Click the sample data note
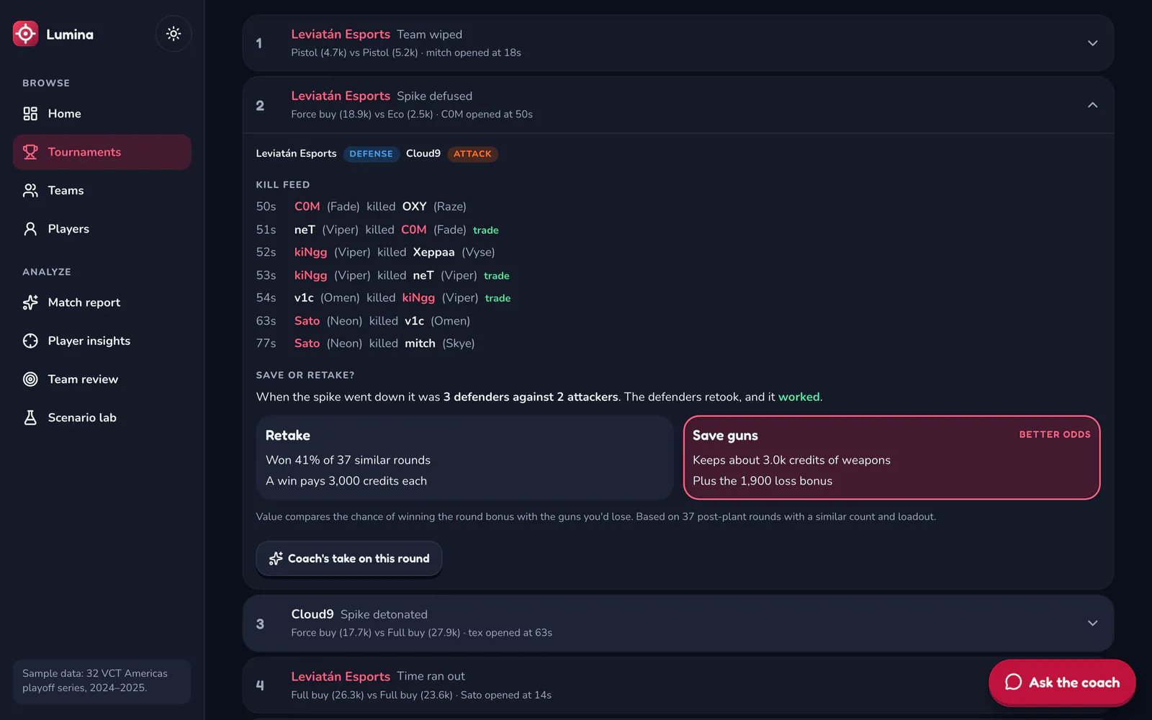The width and height of the screenshot is (1152, 720). pos(102,681)
